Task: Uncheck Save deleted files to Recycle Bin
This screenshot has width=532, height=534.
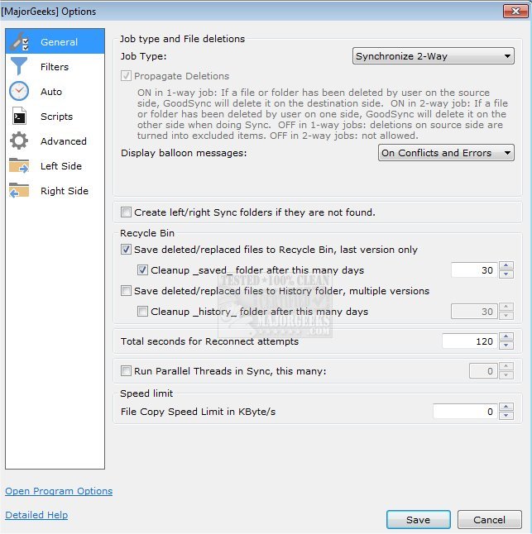Action: click(x=126, y=250)
